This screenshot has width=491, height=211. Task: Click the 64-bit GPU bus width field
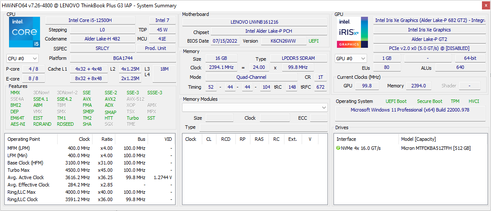click(470, 58)
